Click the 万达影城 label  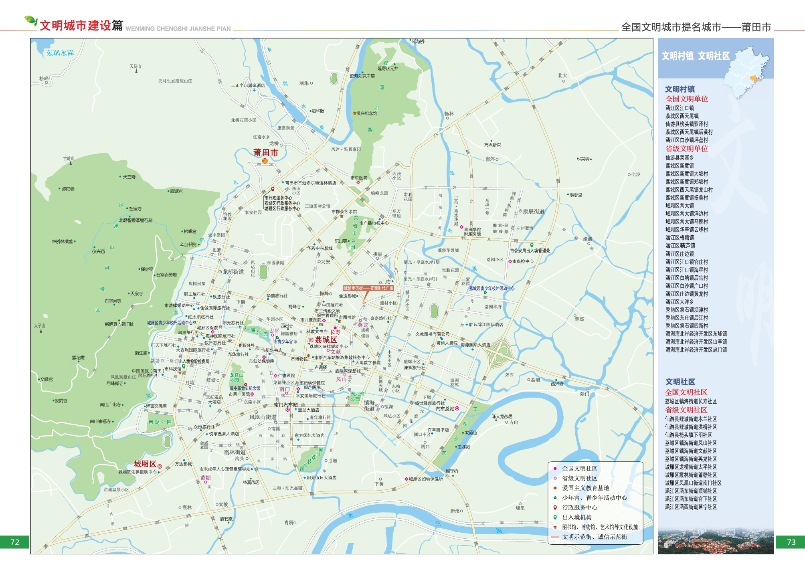point(183,464)
